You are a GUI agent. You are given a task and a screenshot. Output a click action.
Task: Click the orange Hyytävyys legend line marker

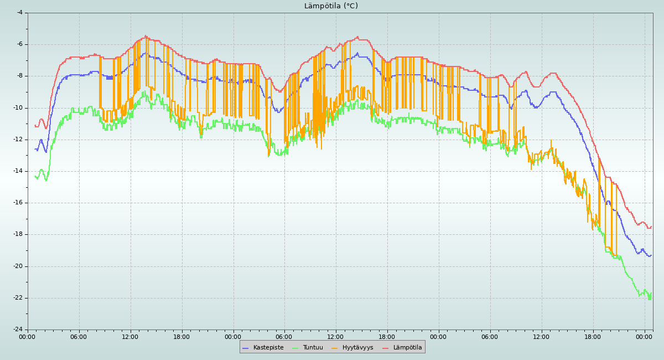[335, 348]
